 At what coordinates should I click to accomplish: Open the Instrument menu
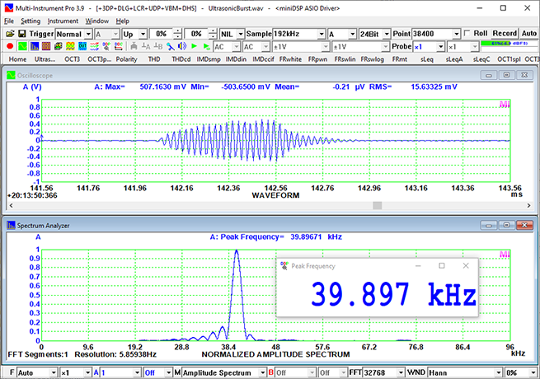pyautogui.click(x=63, y=21)
